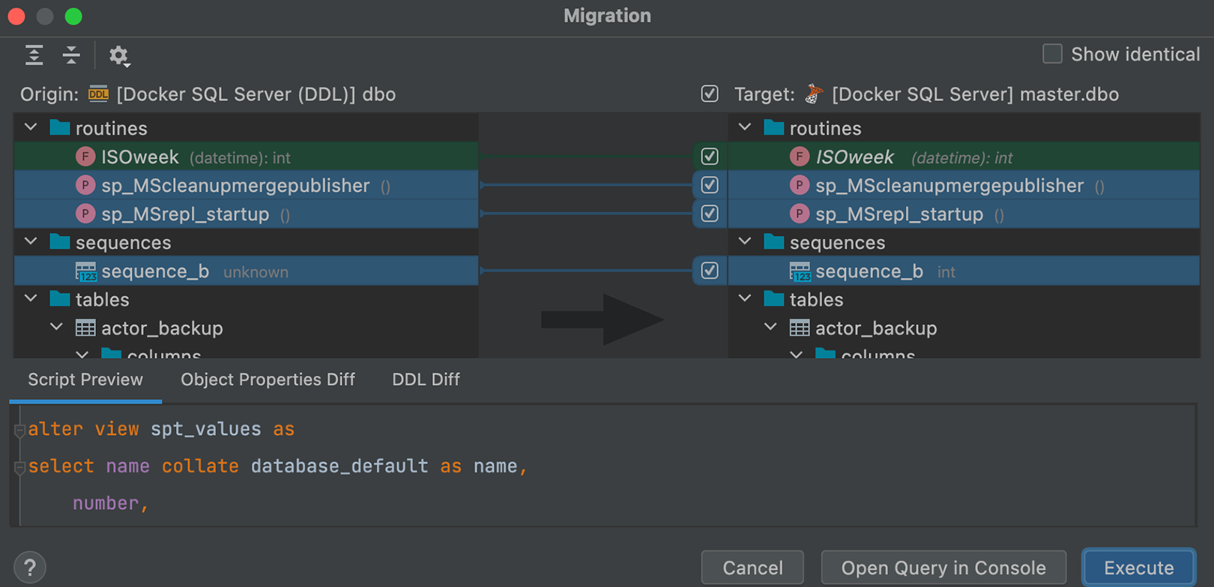Click the sequence_b icon in Target pane
1214x587 pixels.
pos(800,272)
